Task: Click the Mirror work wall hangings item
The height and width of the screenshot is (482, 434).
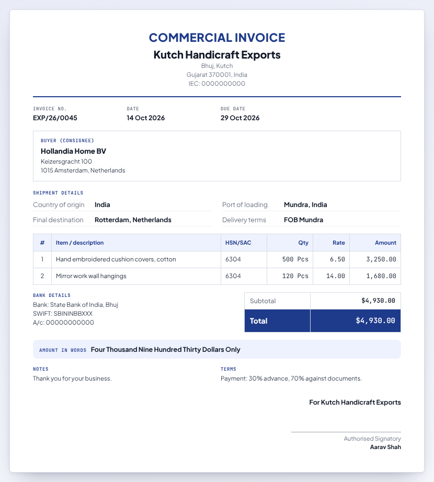Action: [x=91, y=276]
